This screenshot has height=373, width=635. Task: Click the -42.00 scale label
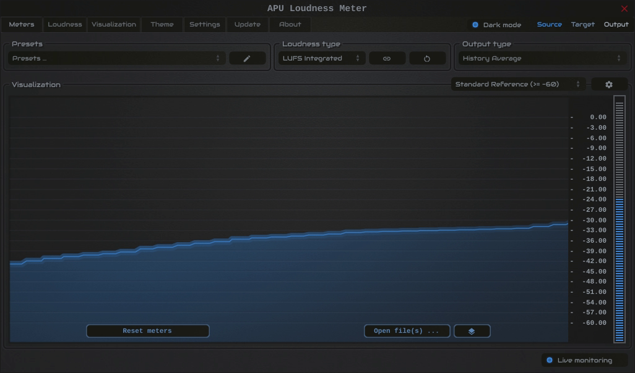point(594,261)
